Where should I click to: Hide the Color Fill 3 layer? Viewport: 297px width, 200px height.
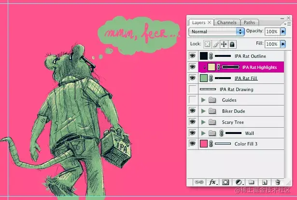click(x=192, y=144)
